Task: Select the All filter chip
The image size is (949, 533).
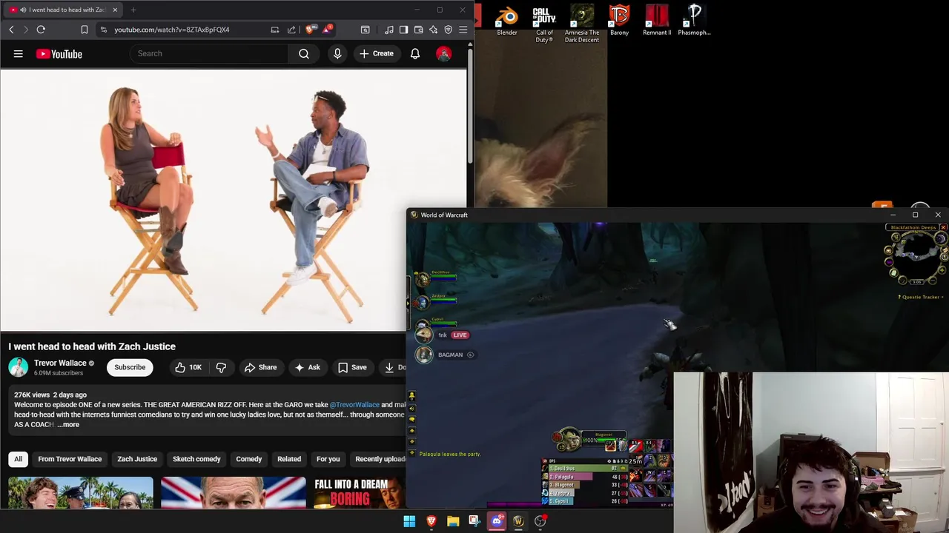Action: pos(19,459)
